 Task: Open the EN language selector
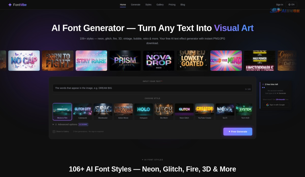click(291, 5)
